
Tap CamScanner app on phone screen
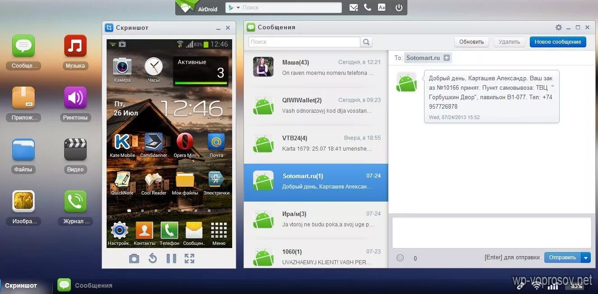(x=154, y=145)
